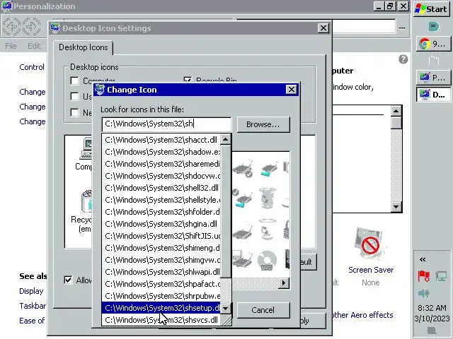Open Ease of Access link

click(x=32, y=321)
